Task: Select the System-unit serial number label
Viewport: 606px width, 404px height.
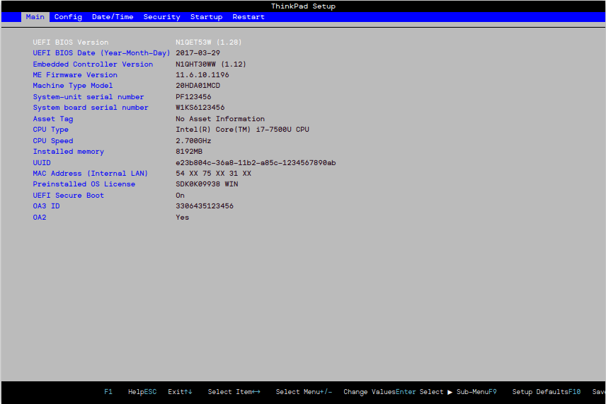Action: pyautogui.click(x=88, y=96)
